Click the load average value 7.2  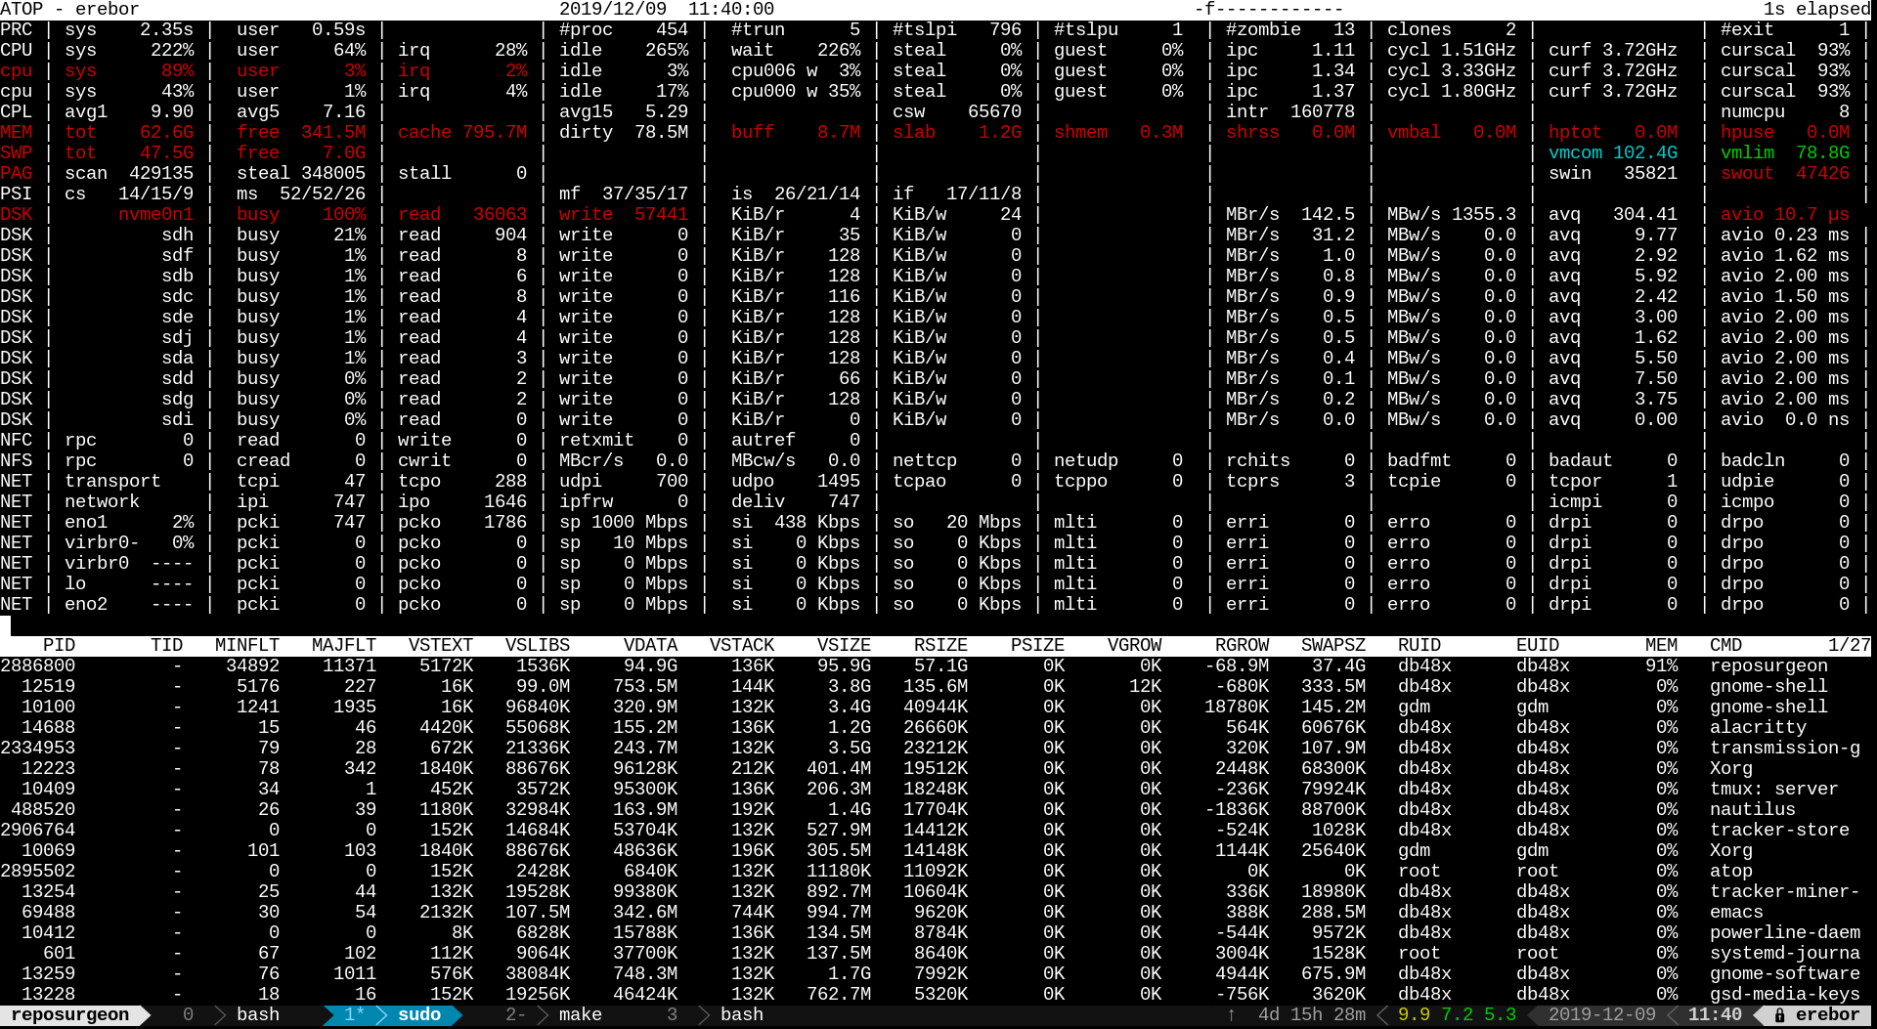click(1457, 1015)
